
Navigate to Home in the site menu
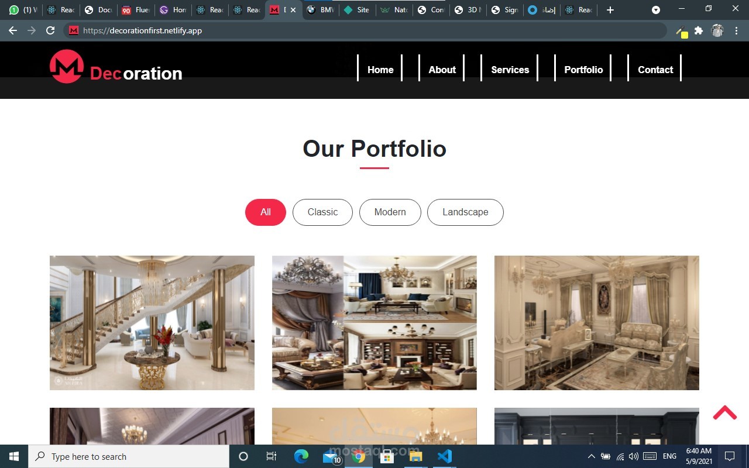pyautogui.click(x=380, y=70)
